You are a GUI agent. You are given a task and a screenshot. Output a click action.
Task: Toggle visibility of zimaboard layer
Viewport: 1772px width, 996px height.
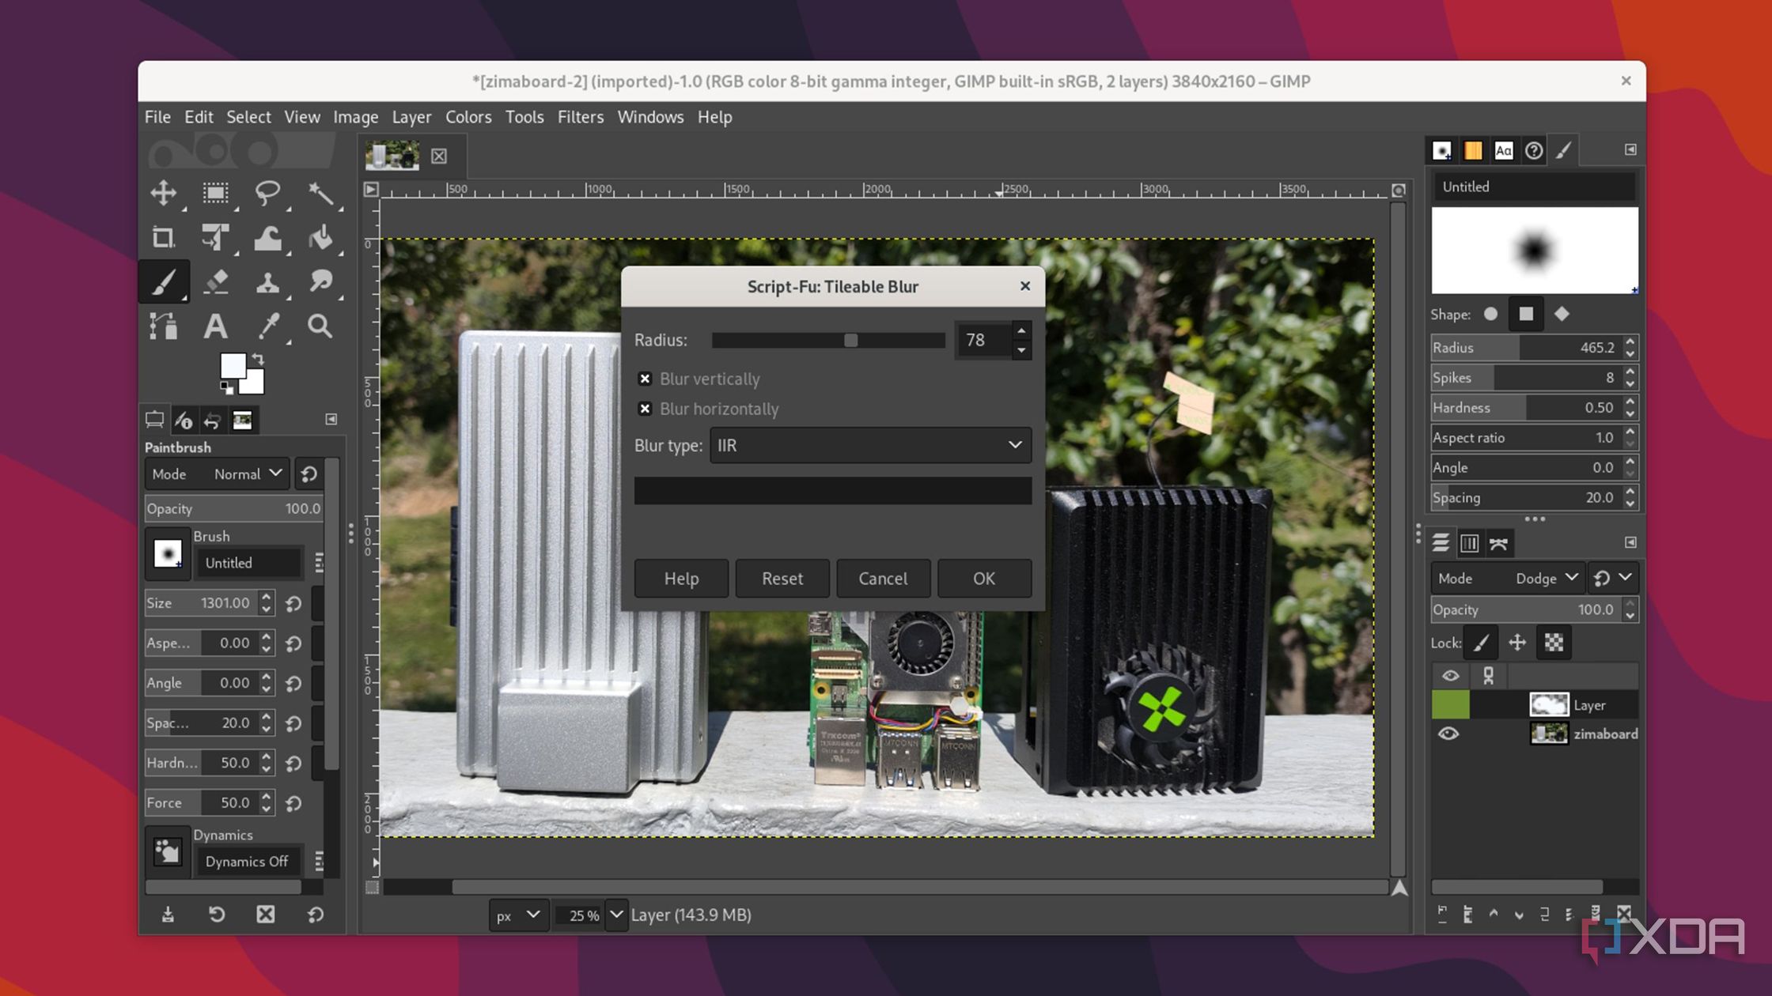tap(1448, 734)
